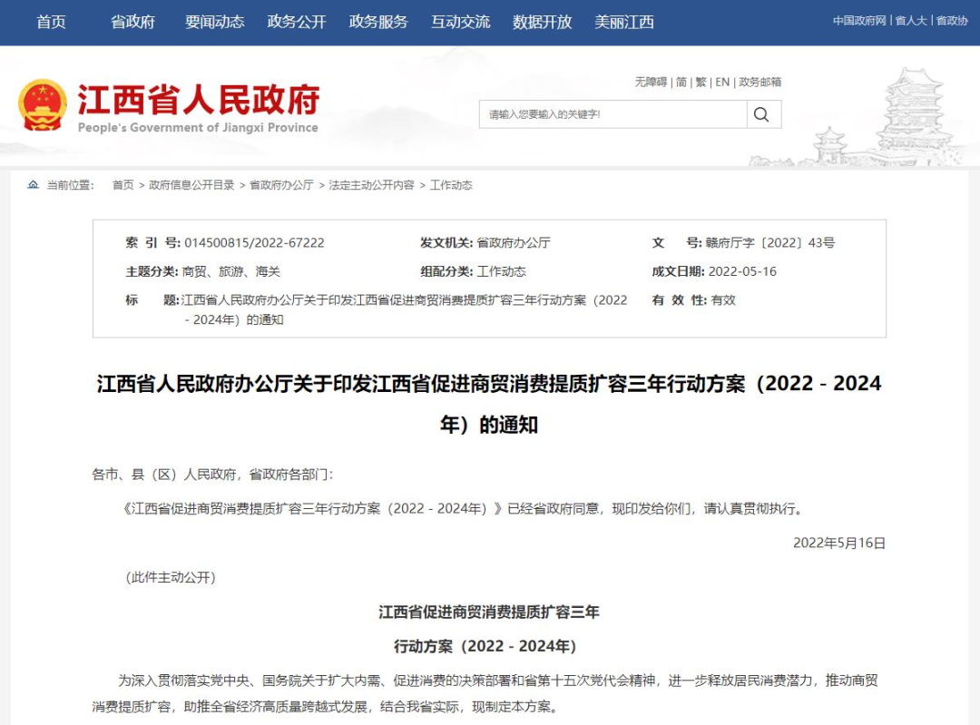Screen dimensions: 980x725
Task: Open the 政务服务 menu
Action: coord(378,22)
